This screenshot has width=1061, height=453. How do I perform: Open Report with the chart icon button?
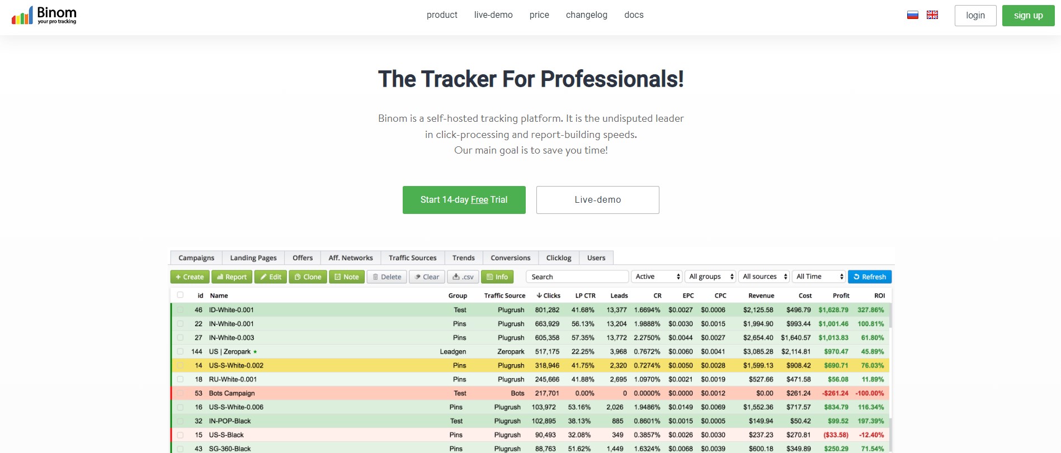[232, 277]
